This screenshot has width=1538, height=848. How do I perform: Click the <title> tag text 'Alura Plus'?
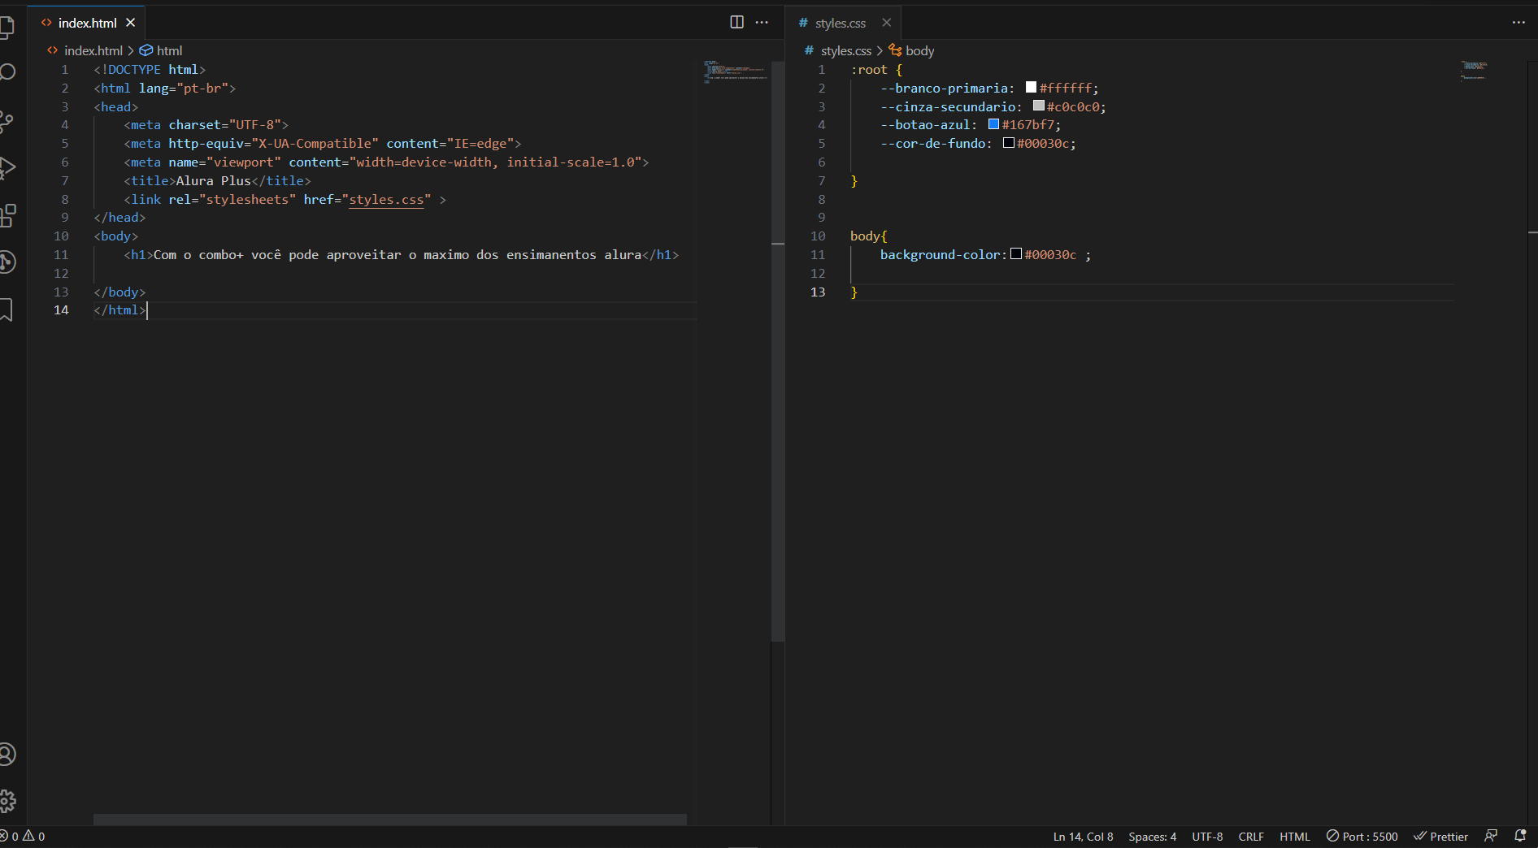click(x=214, y=181)
